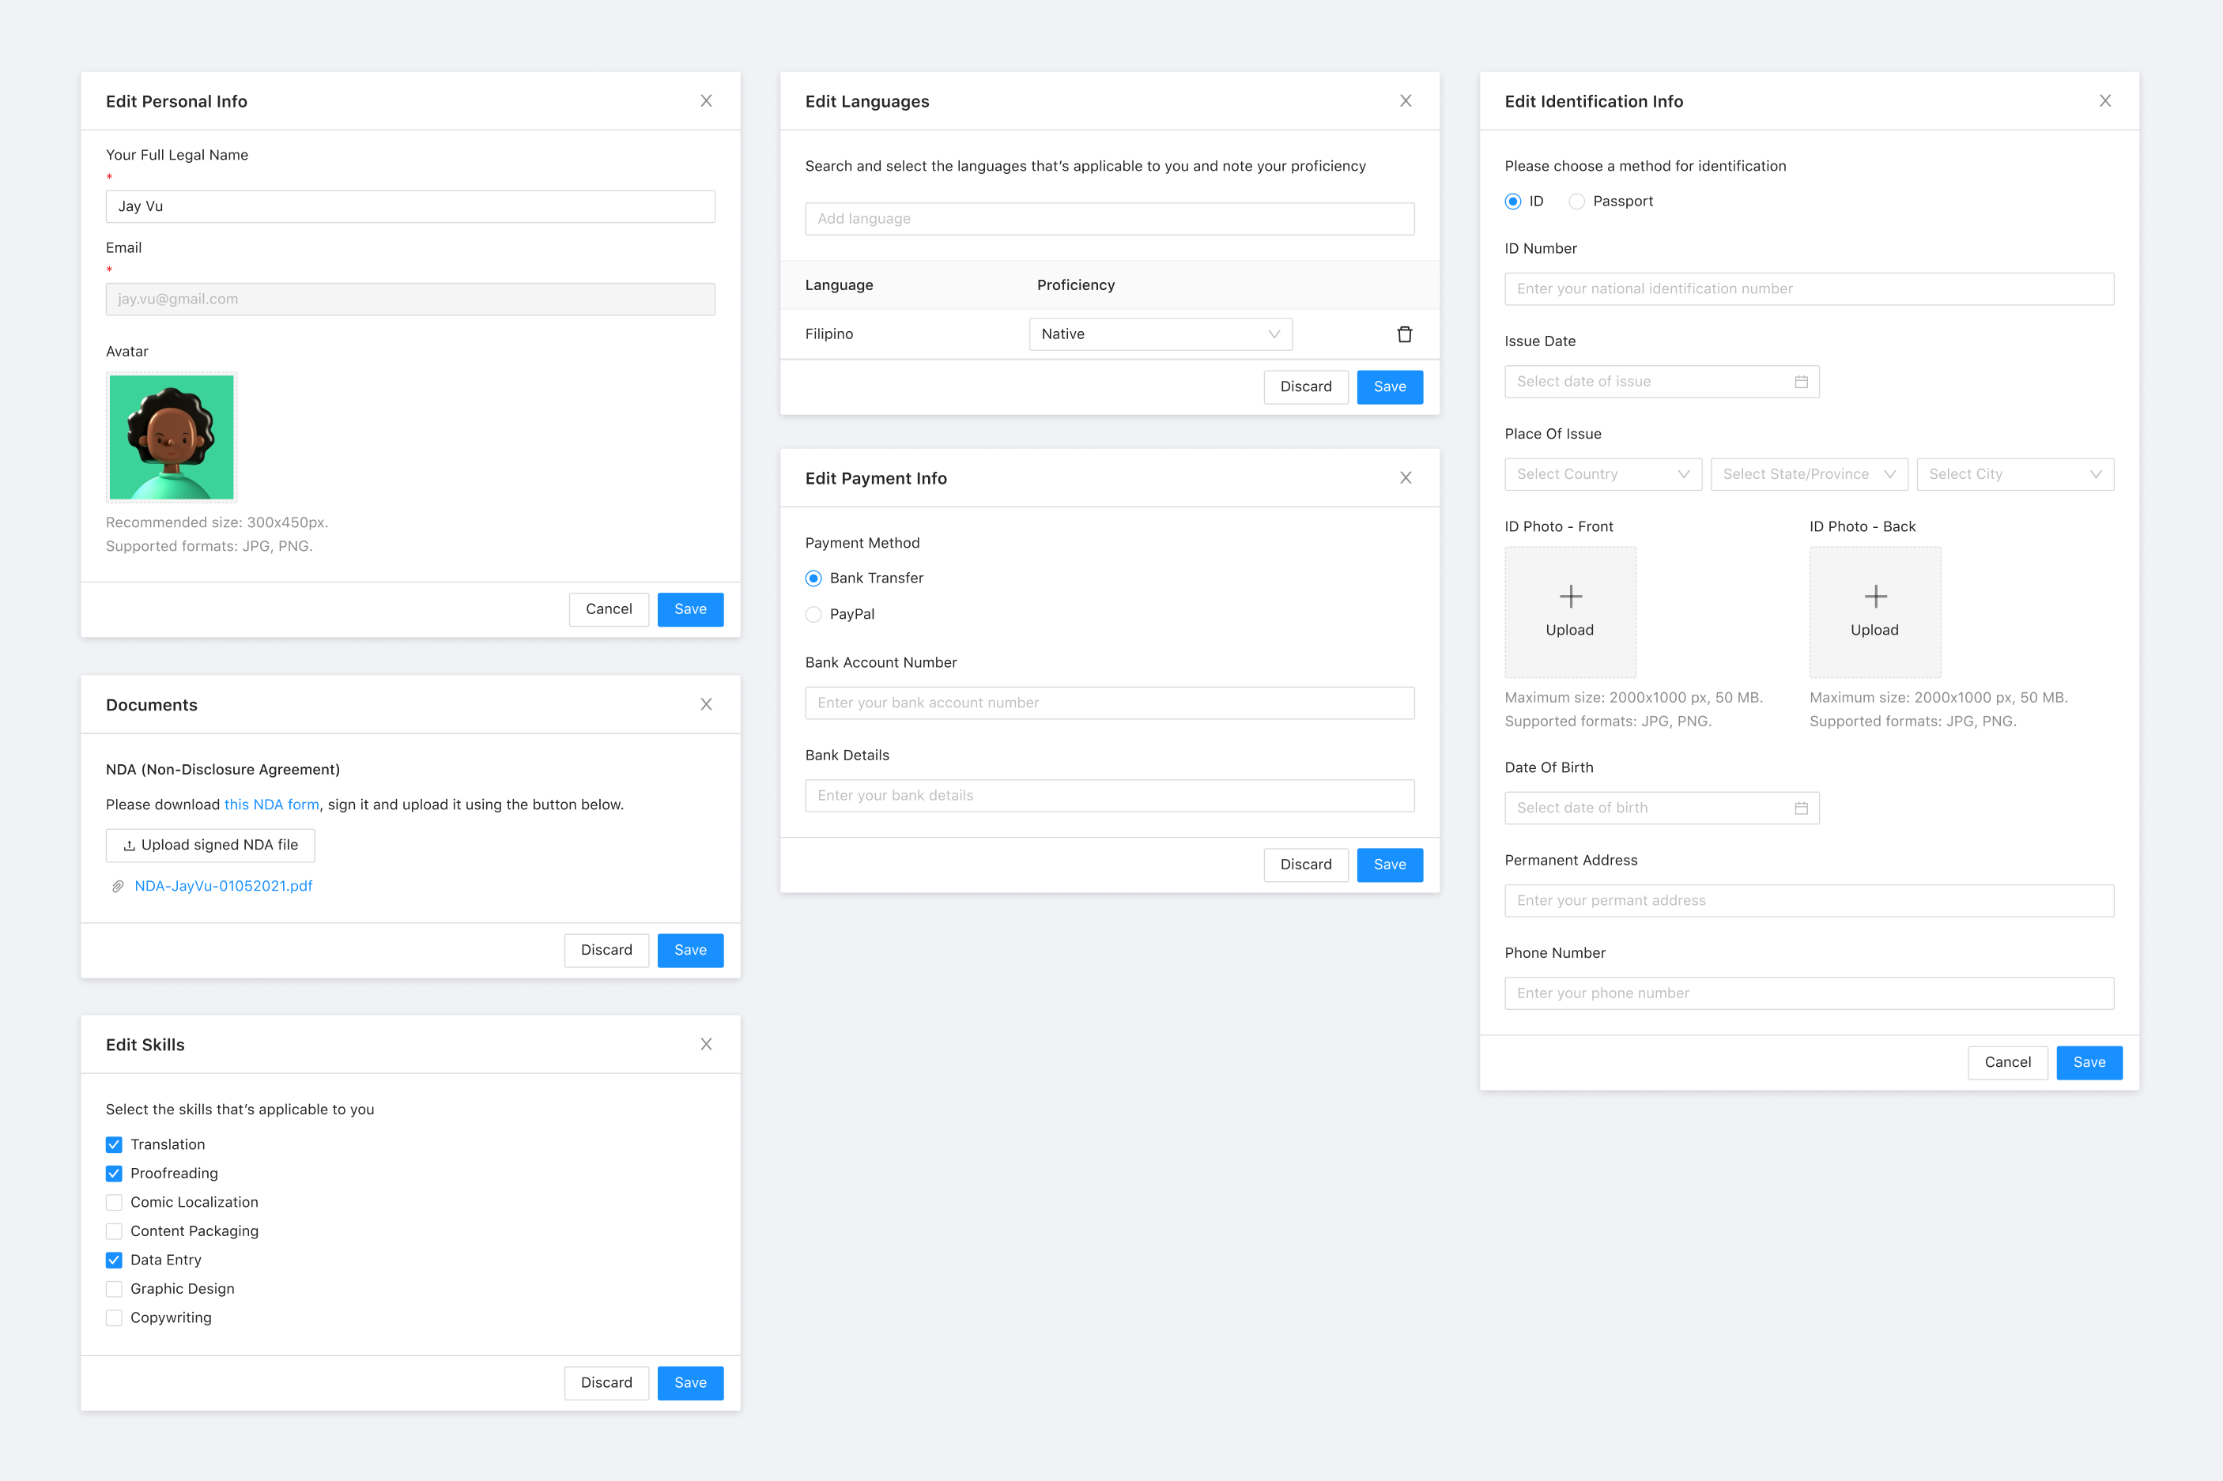2223x1481 pixels.
Task: Click Upload signed NDA file button
Action: point(211,846)
